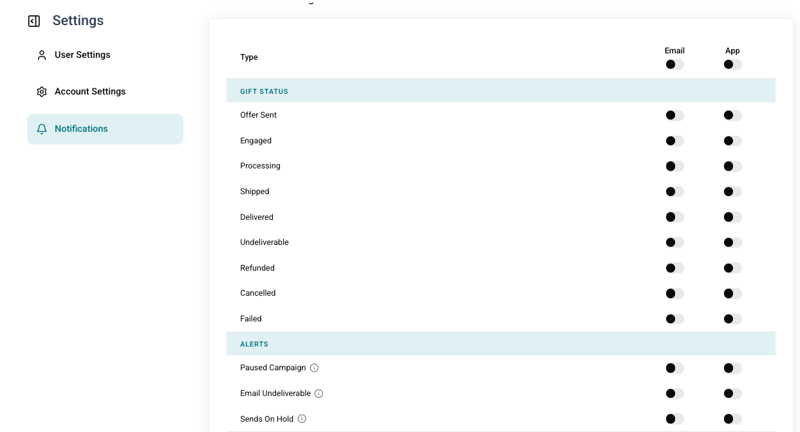This screenshot has height=432, width=800.
Task: Click the Undeliverable row label
Action: (265, 242)
